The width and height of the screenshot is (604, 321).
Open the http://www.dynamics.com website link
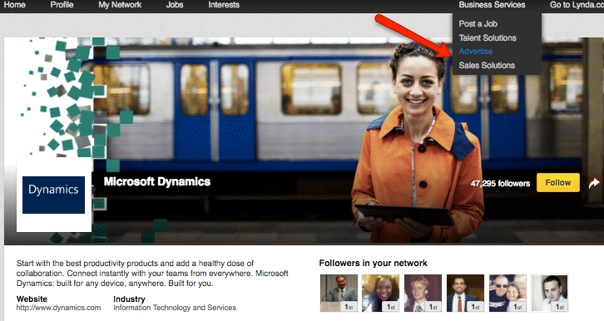(58, 308)
